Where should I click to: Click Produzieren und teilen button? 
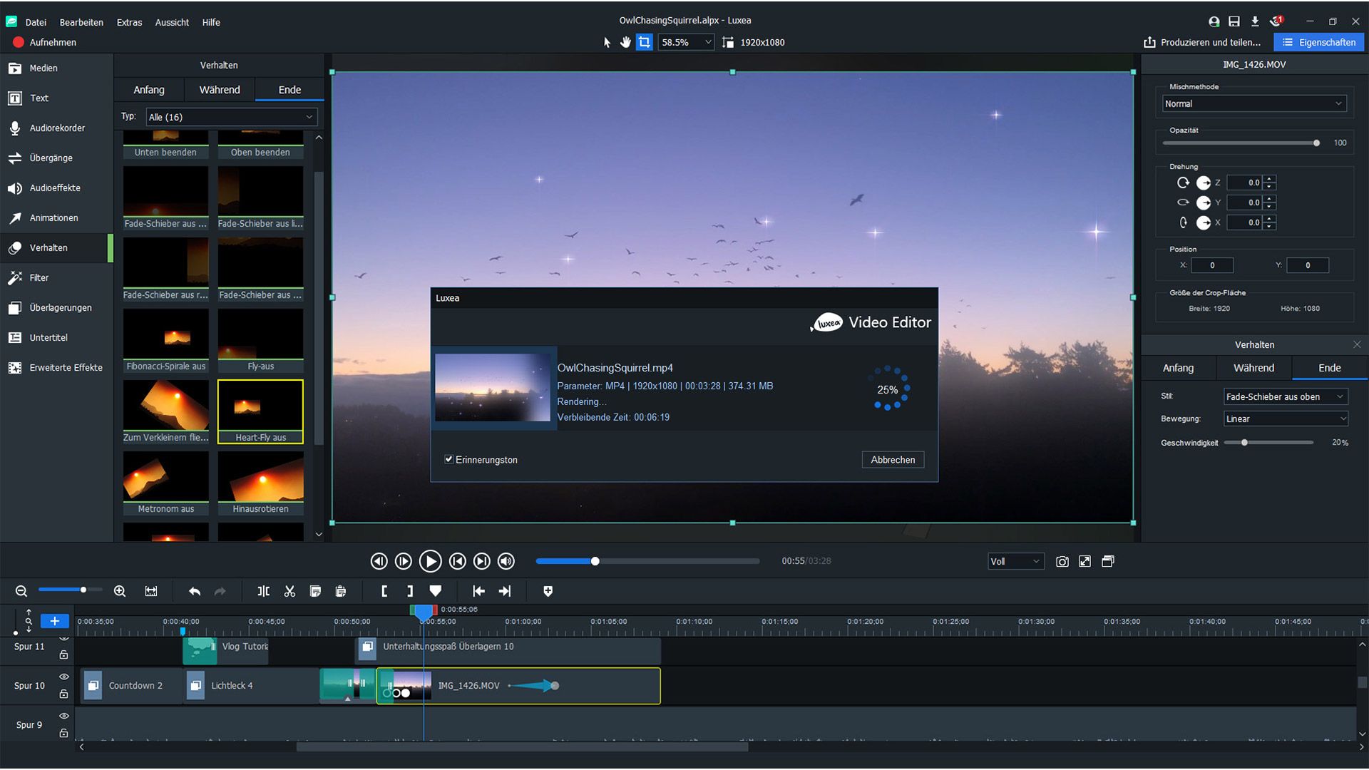(x=1202, y=42)
